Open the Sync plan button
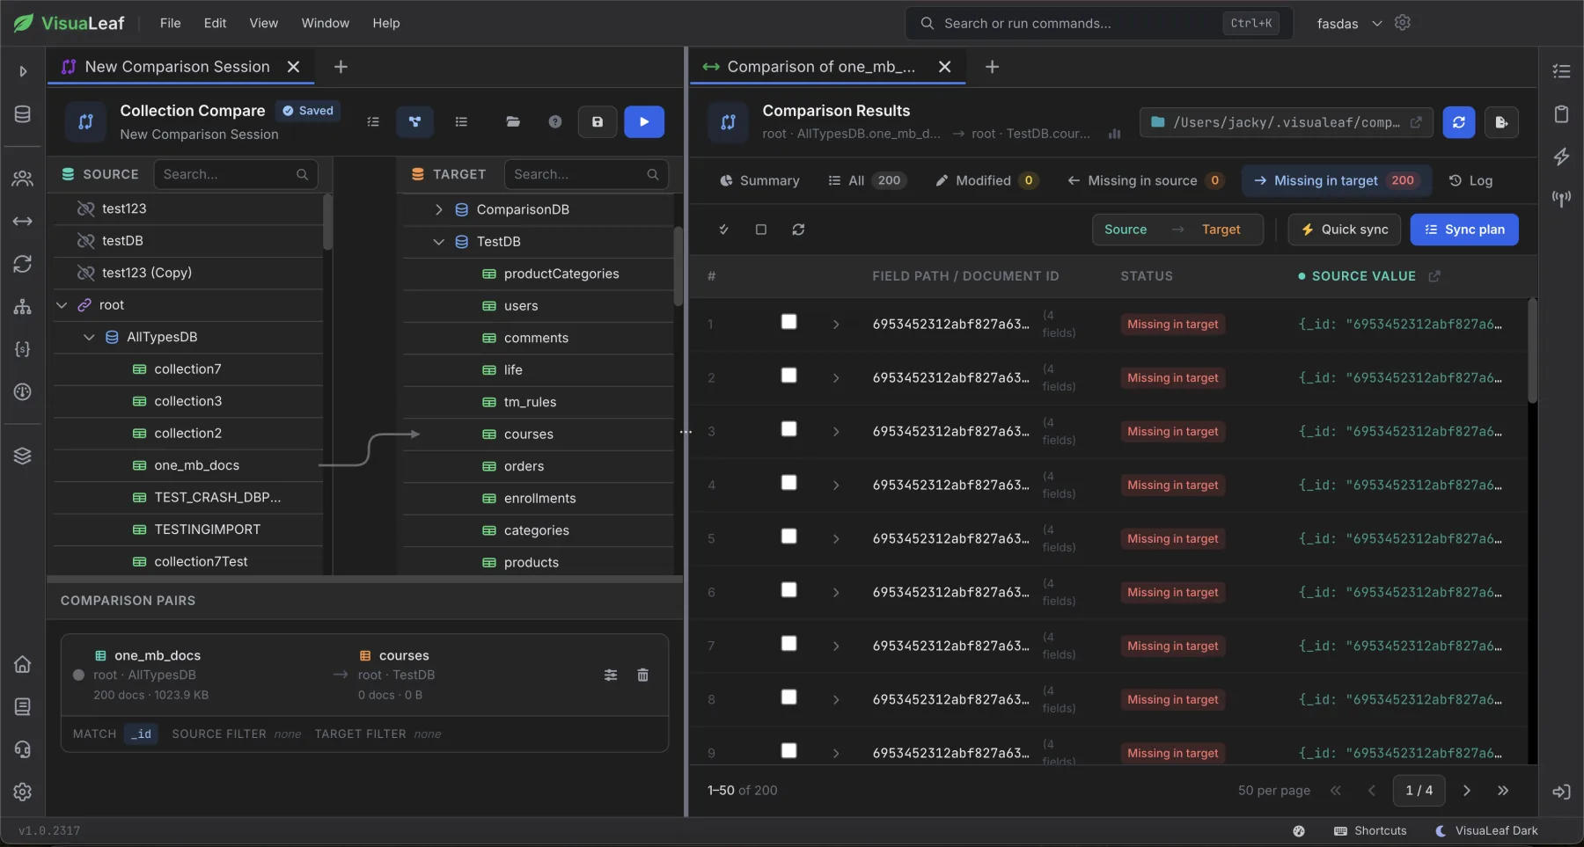This screenshot has height=847, width=1584. coord(1464,230)
